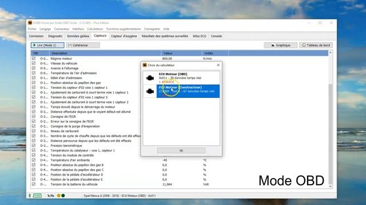366x205 pixels.
Task: Click the green connector icon in the status bar
Action: tap(37, 196)
